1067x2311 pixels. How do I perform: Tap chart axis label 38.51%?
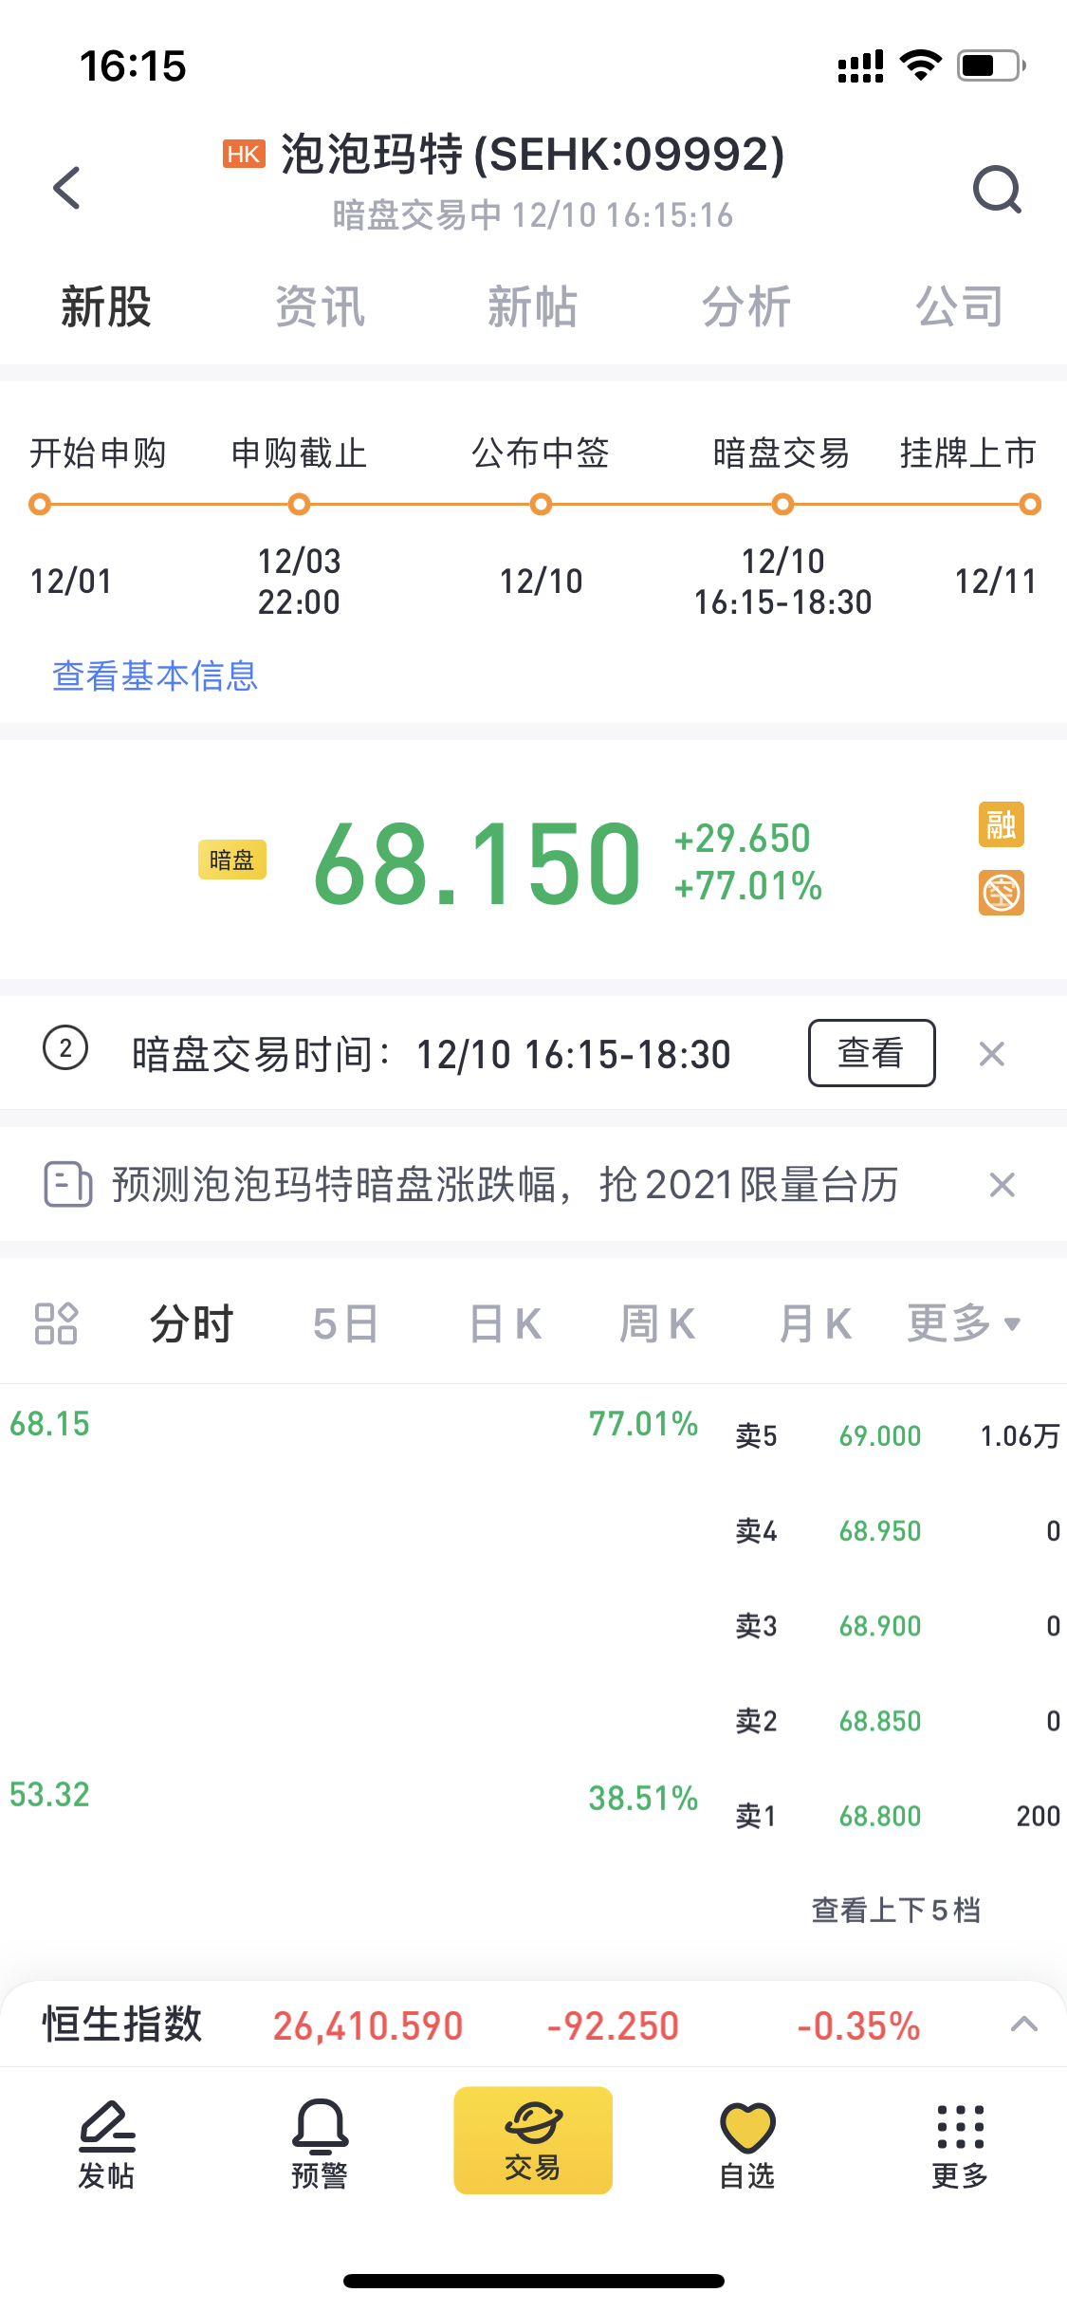pyautogui.click(x=643, y=1798)
